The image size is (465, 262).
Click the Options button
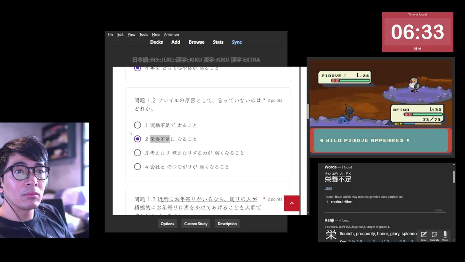167,224
